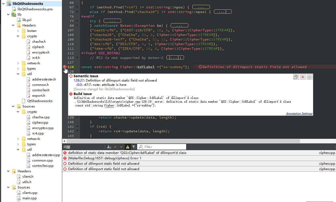Collapse Sources node containing client.cpp
This screenshot has width=336, height=202.
coord(8,187)
